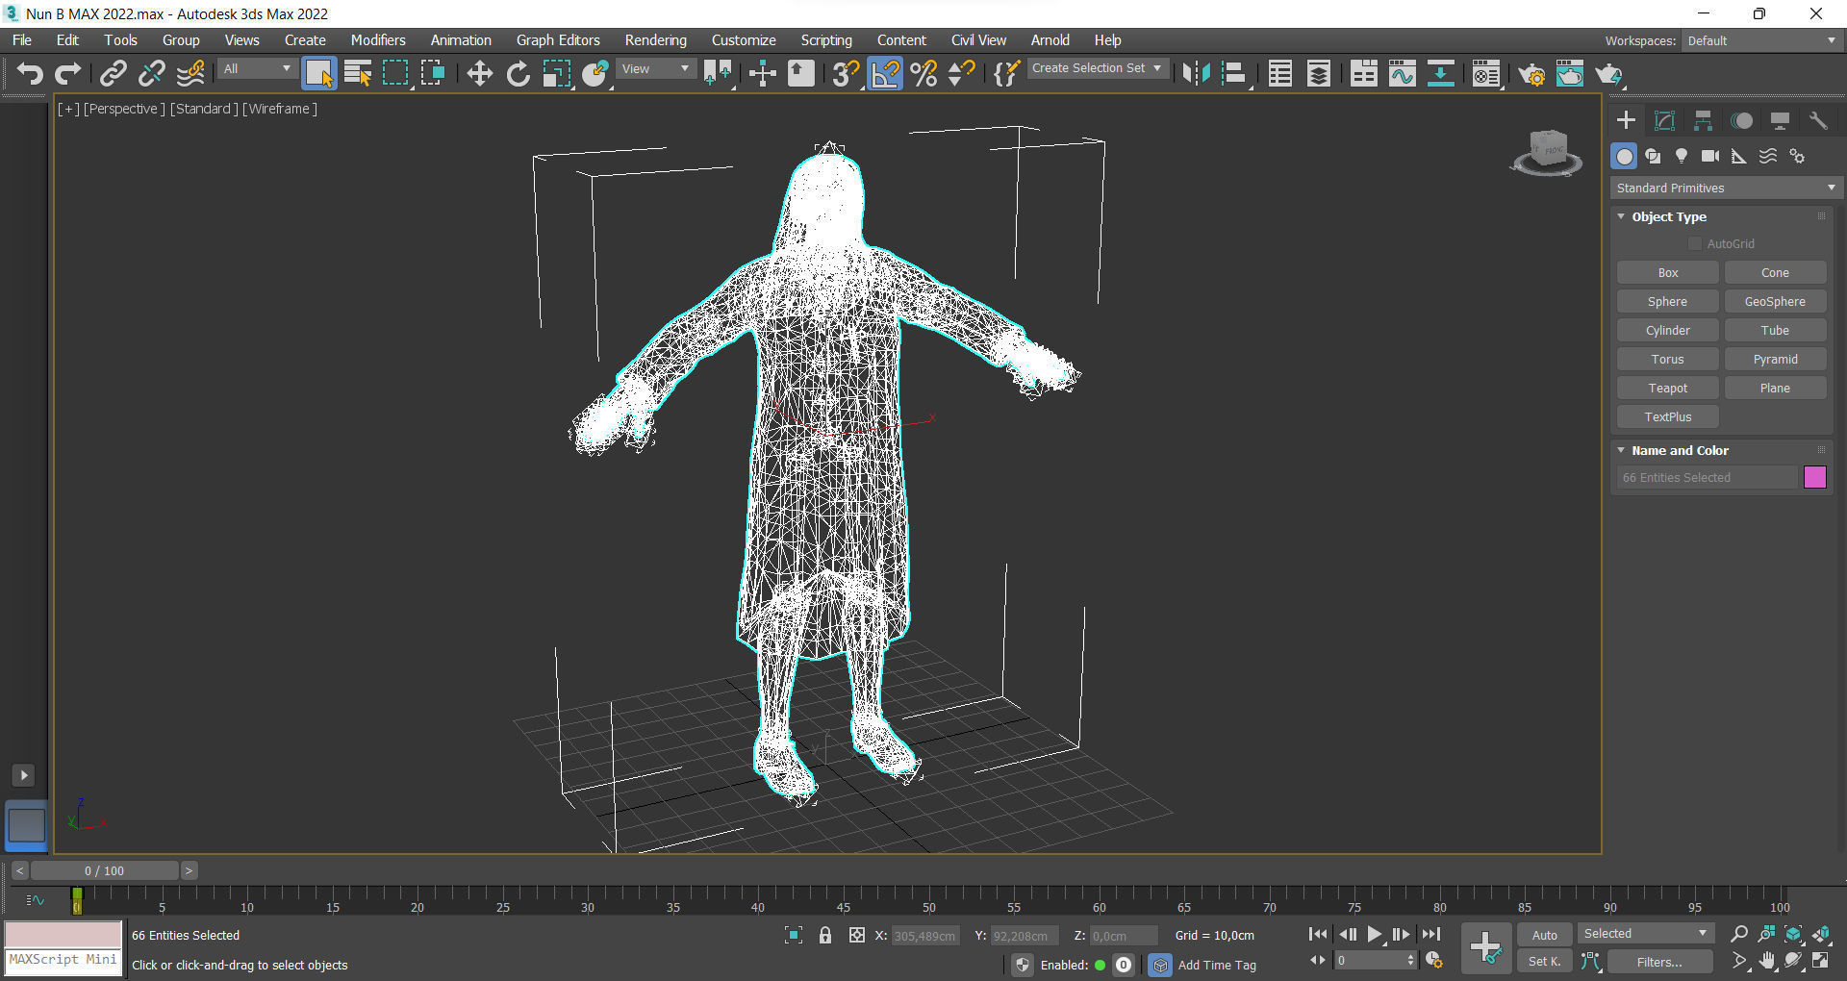Select the Select and Scale tool
Image resolution: width=1847 pixels, height=981 pixels.
(x=556, y=74)
